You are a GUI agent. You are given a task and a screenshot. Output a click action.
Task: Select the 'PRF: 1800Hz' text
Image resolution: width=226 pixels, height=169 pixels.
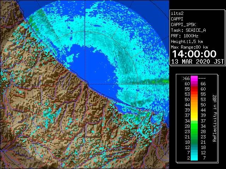tap(184, 36)
